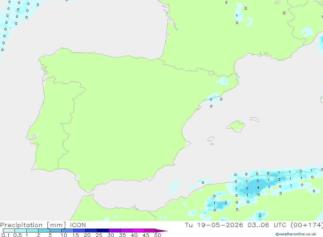Select the 1–2 mm legend color swatch
323x237 pixels.
click(32, 231)
